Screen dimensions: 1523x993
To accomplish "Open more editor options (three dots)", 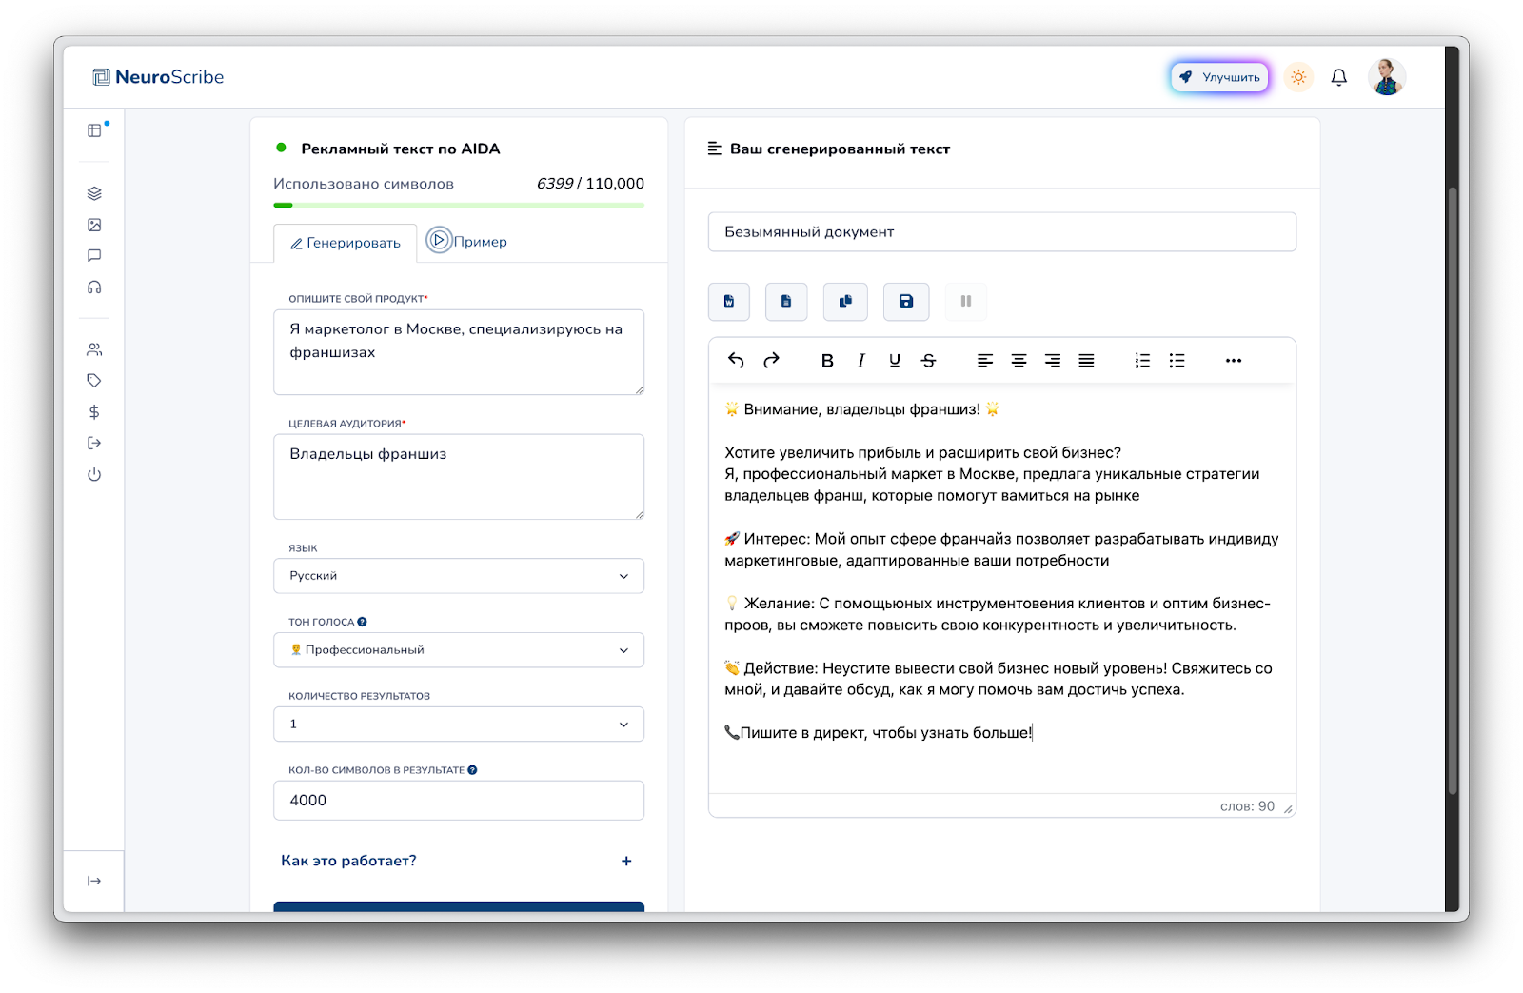I will [x=1234, y=361].
